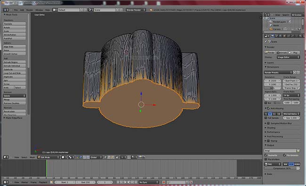Open the Render properties tab icon

[273, 36]
